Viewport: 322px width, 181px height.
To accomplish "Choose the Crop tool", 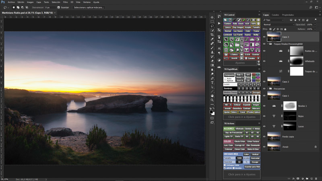I will [212, 35].
